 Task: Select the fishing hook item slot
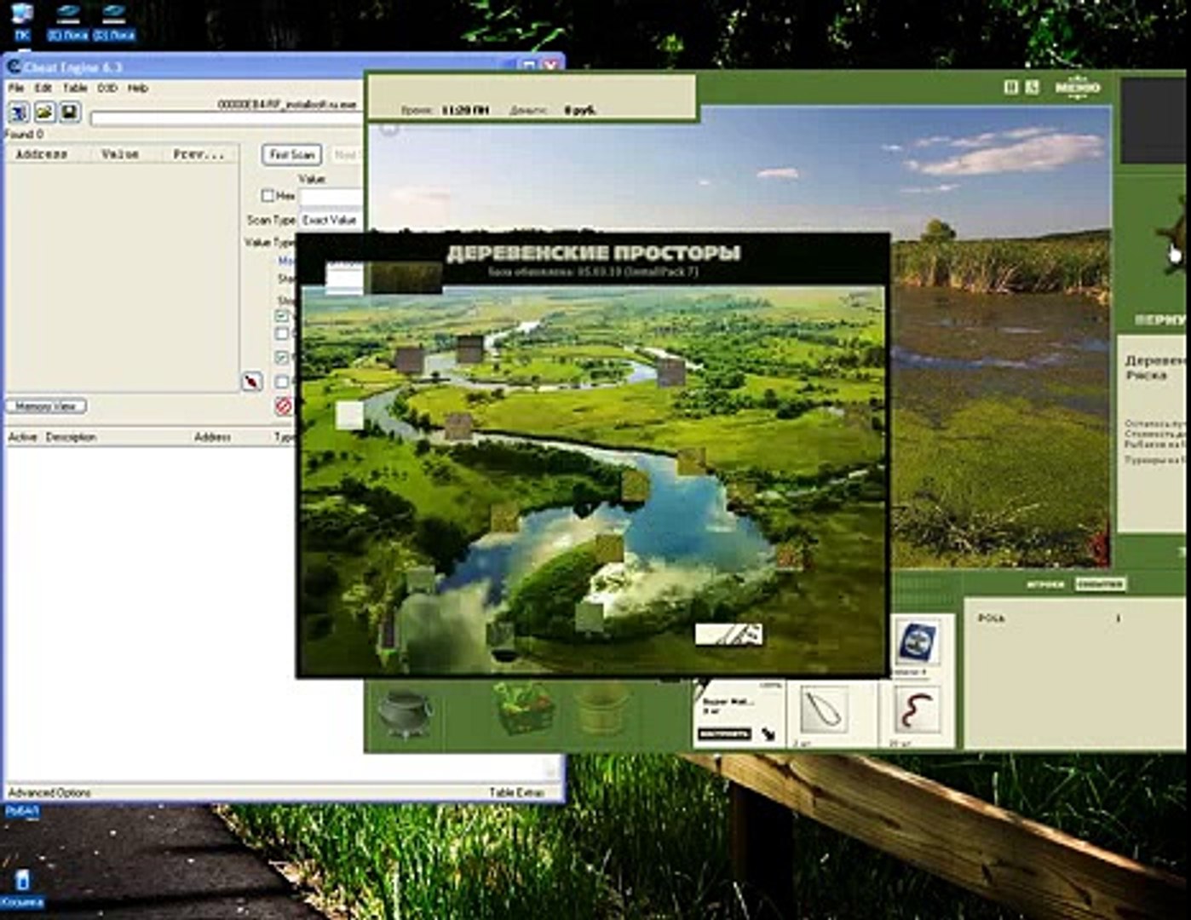[823, 710]
